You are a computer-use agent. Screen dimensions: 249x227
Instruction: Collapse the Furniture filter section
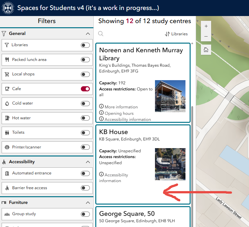pos(88,203)
